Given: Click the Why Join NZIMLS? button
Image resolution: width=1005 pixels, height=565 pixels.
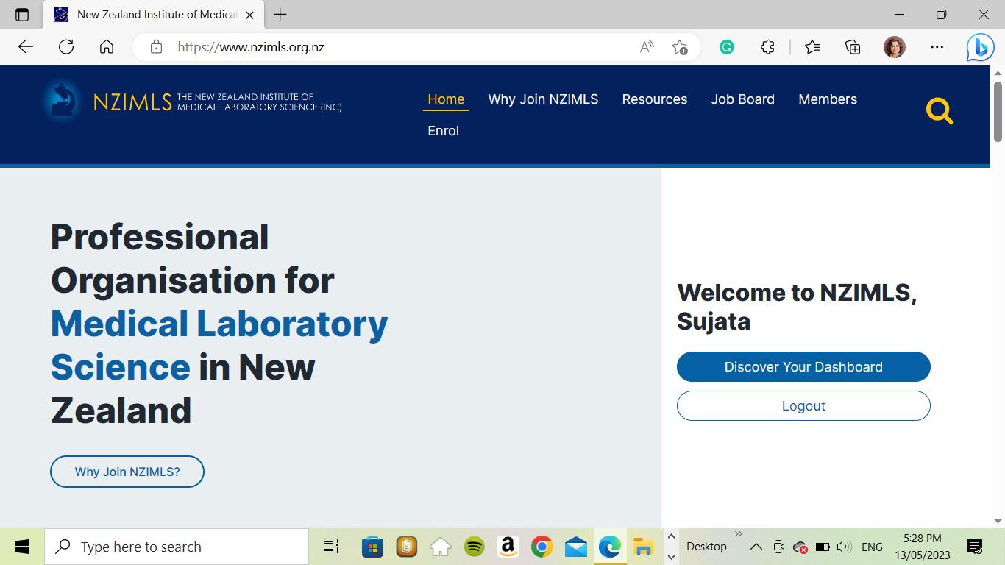Looking at the screenshot, I should (x=127, y=472).
